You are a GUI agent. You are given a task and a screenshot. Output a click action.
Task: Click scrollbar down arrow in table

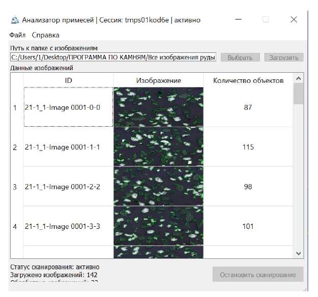pyautogui.click(x=299, y=253)
